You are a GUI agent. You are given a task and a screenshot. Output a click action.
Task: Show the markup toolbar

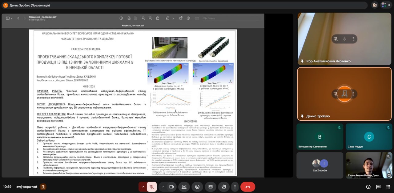point(188,18)
